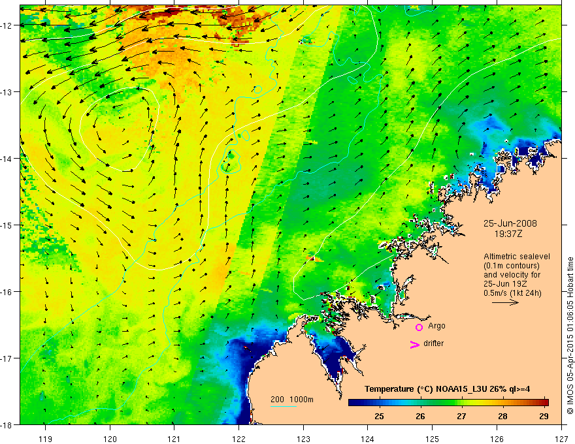Click longitude axis label '122'
575x444 pixels.
click(x=238, y=439)
